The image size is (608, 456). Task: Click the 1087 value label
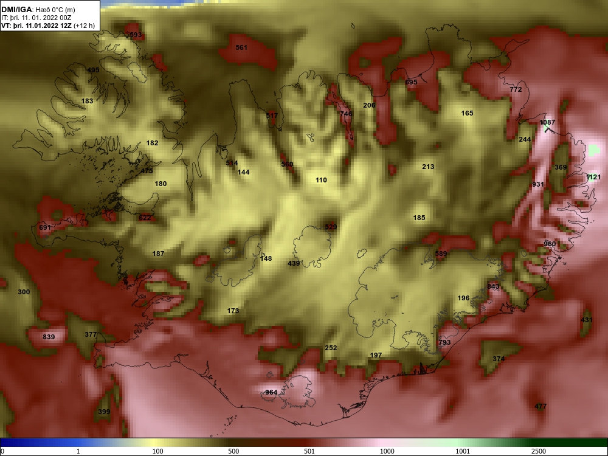(x=548, y=122)
